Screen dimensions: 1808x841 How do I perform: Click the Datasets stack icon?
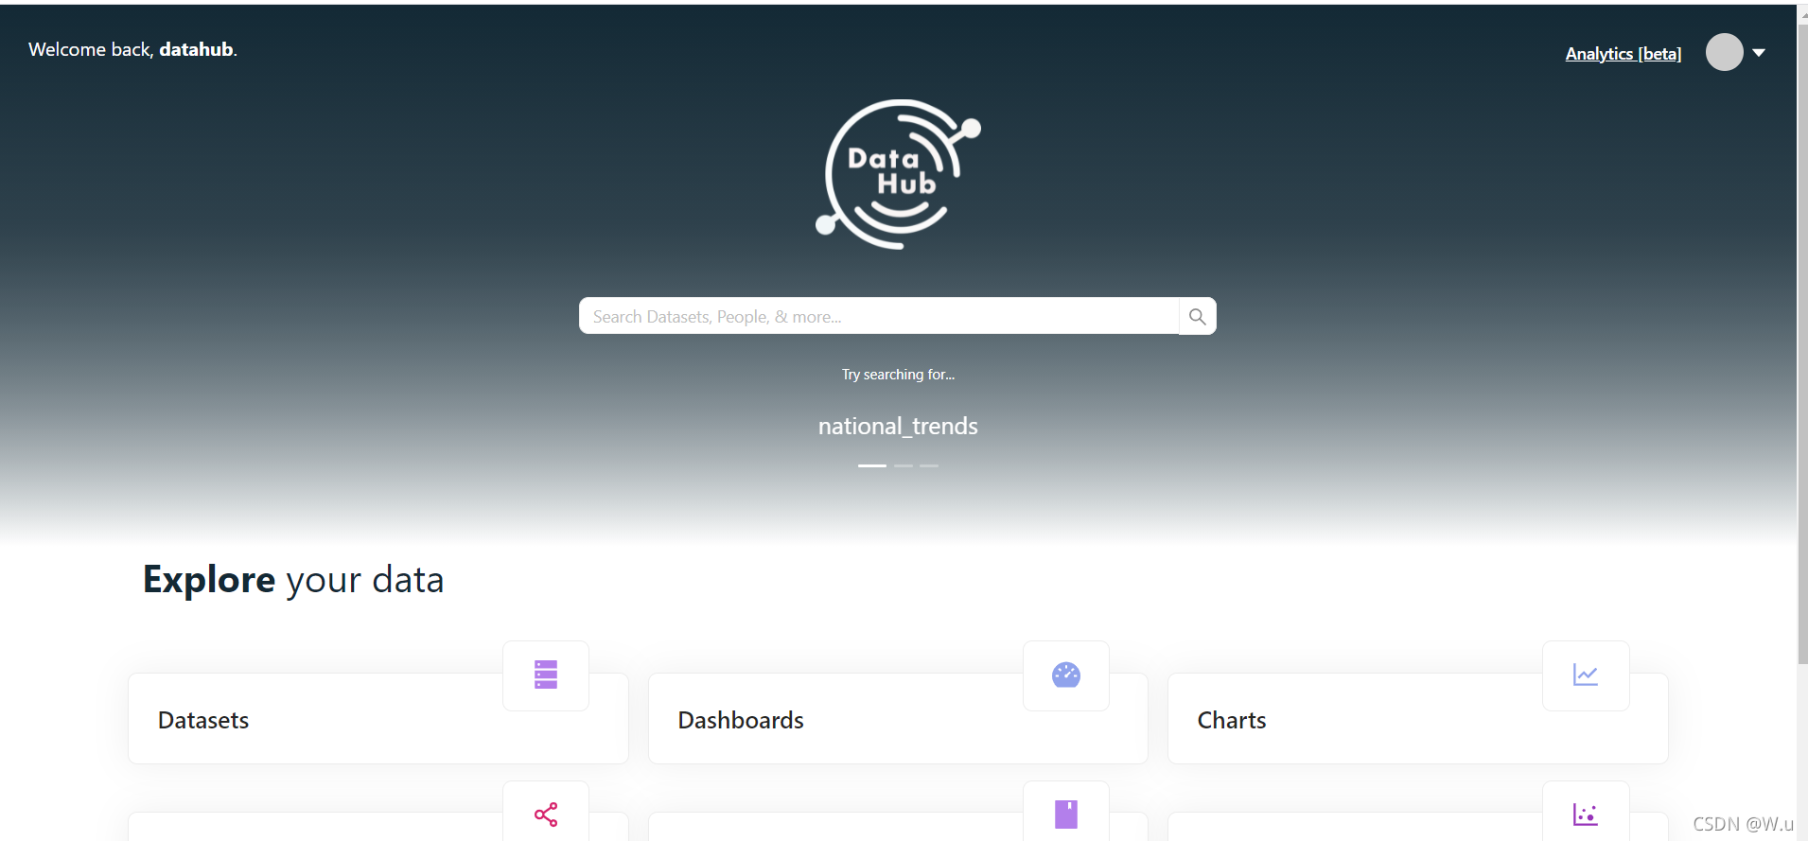click(546, 675)
